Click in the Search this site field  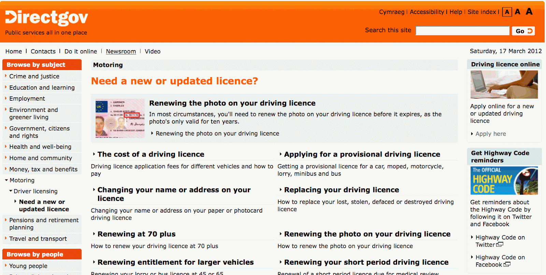pos(462,31)
